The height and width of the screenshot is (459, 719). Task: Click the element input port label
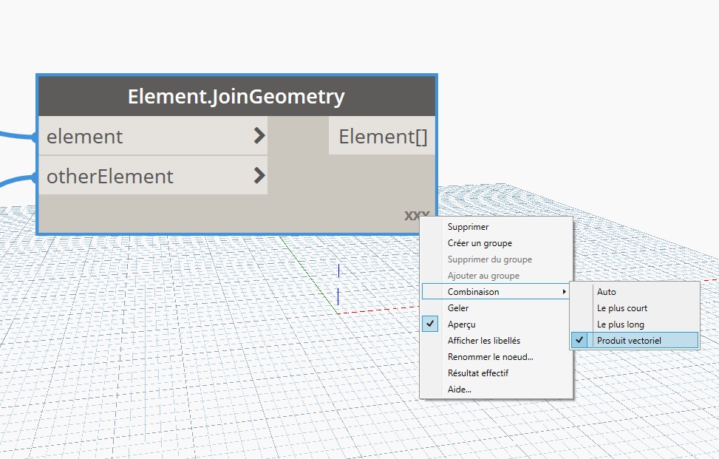(x=85, y=136)
